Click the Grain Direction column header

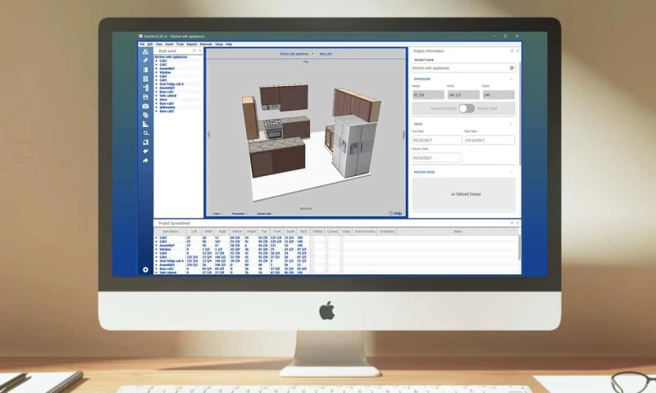coord(364,232)
